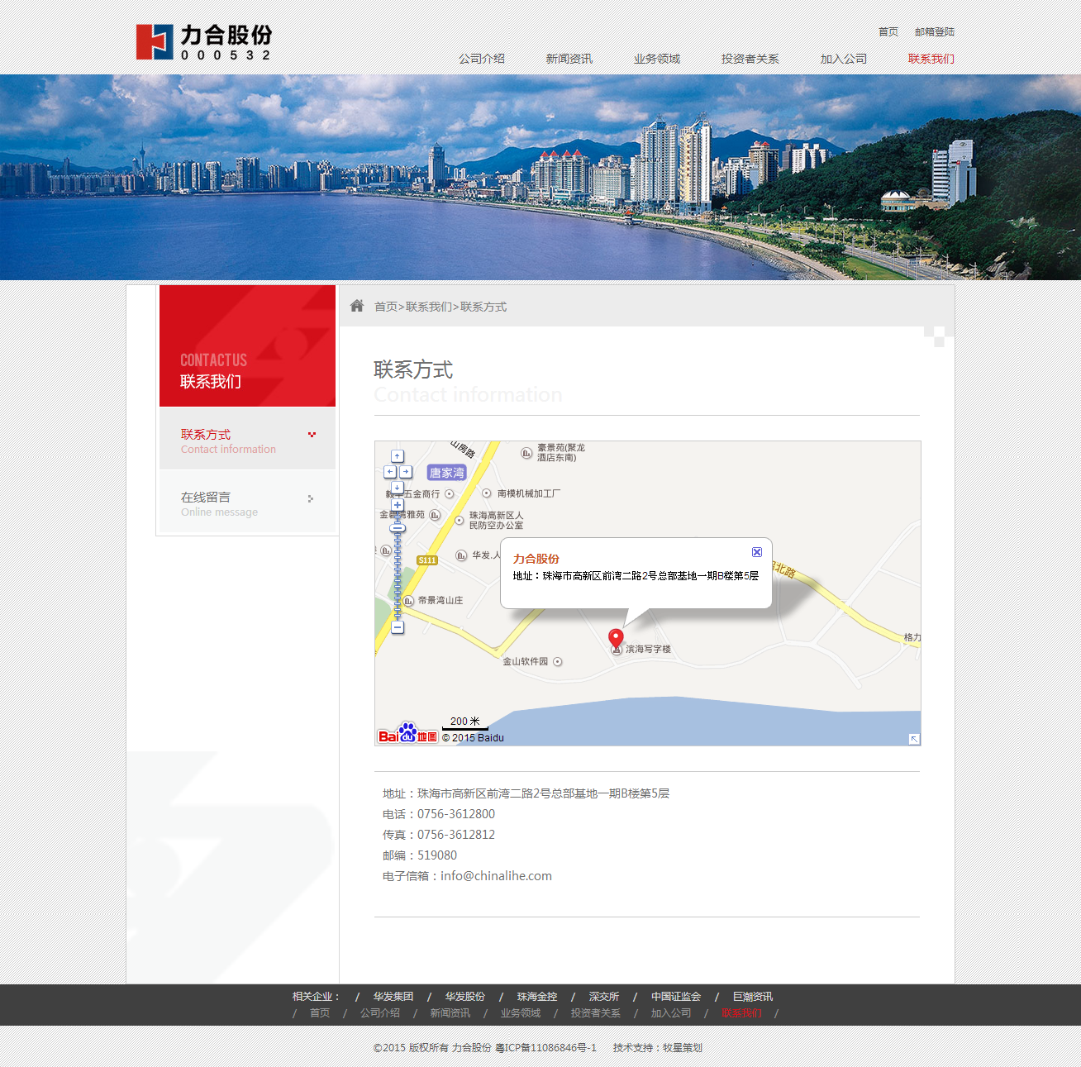Close the 力合股份 map info popup
Screen dimensions: 1081x1067
point(756,552)
